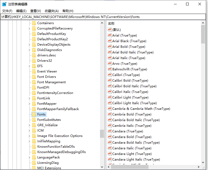Click the folder icon next to Drivers32
Image resolution: width=208 pixels, height=170 pixels.
coord(34,61)
